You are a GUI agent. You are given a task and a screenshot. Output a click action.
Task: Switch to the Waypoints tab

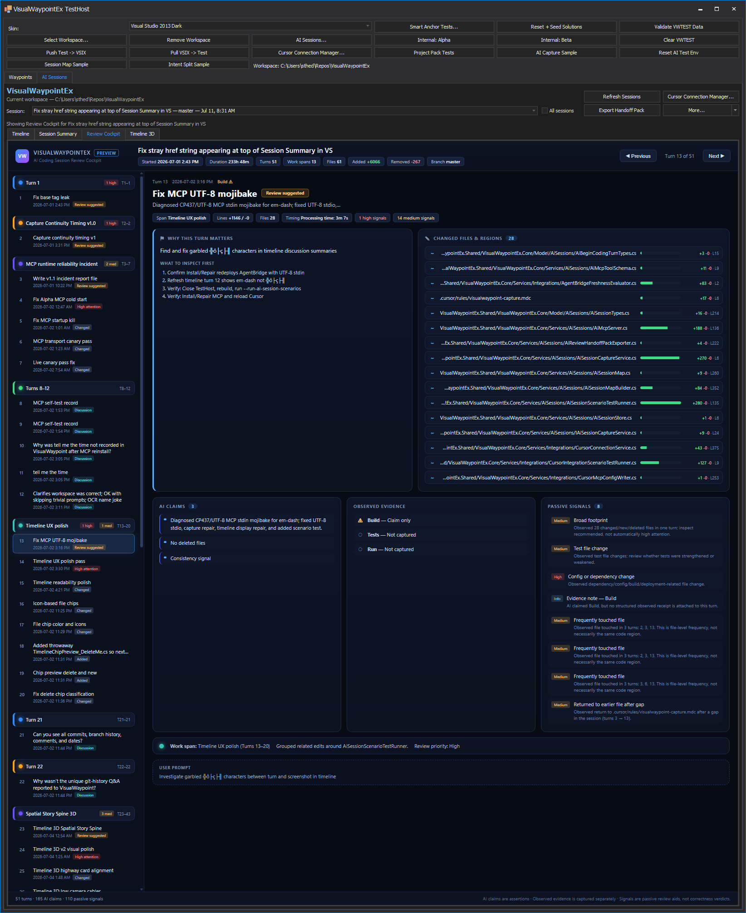click(x=20, y=77)
